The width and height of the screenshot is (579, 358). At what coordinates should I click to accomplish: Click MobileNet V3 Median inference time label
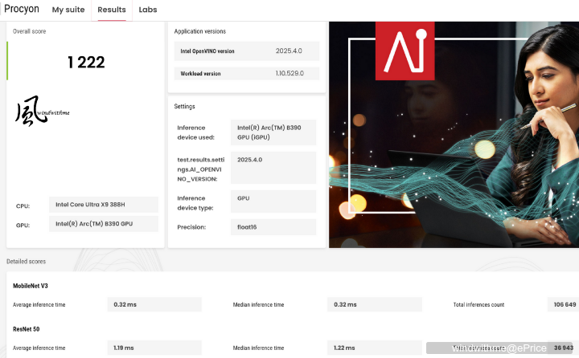(x=258, y=305)
